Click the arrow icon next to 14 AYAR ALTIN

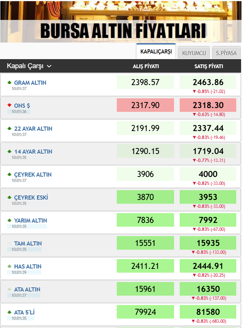(x=9, y=151)
